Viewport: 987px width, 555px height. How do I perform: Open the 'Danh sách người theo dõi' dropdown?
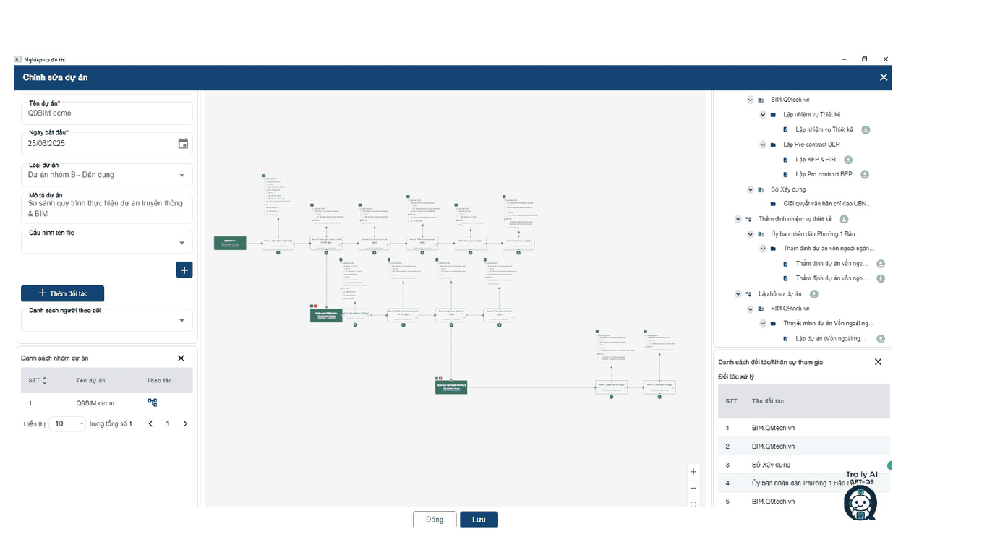pyautogui.click(x=181, y=321)
